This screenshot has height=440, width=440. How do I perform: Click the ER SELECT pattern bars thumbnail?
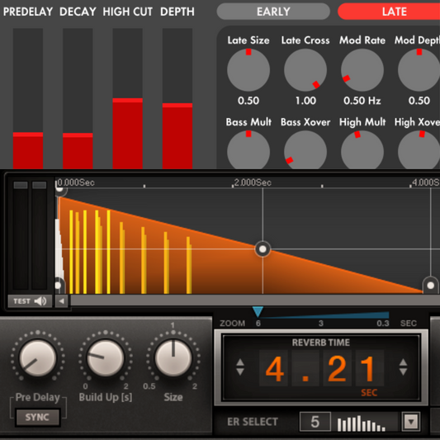(x=361, y=423)
